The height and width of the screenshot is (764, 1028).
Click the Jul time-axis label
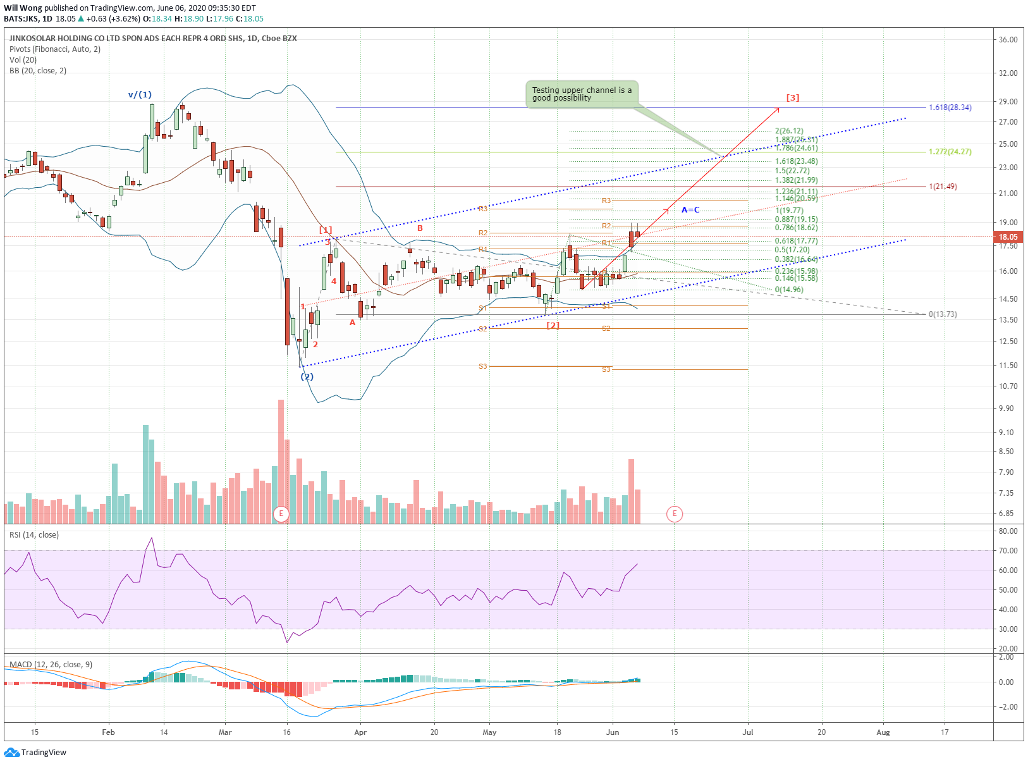(x=748, y=732)
